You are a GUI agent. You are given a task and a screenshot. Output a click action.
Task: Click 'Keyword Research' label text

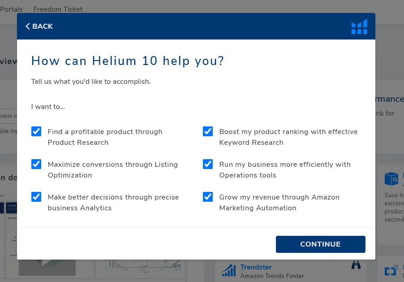[x=251, y=143]
